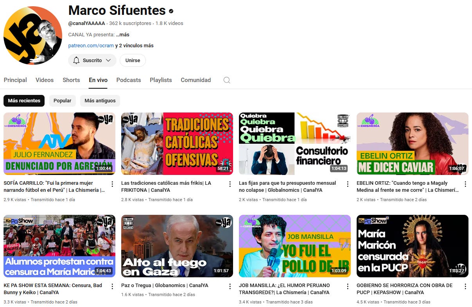This screenshot has width=472, height=307.
Task: Click the channel search magnifier icon
Action: click(227, 80)
